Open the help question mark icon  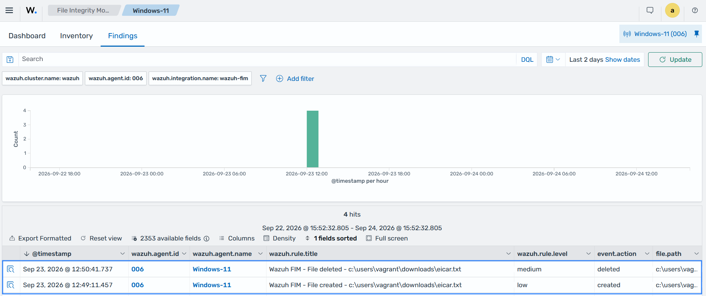tap(695, 10)
